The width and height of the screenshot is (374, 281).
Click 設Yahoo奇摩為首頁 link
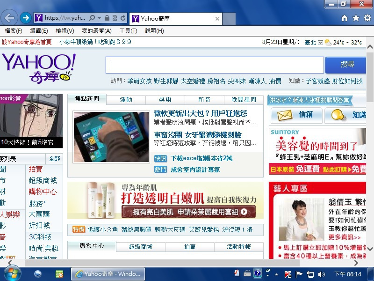pyautogui.click(x=27, y=42)
